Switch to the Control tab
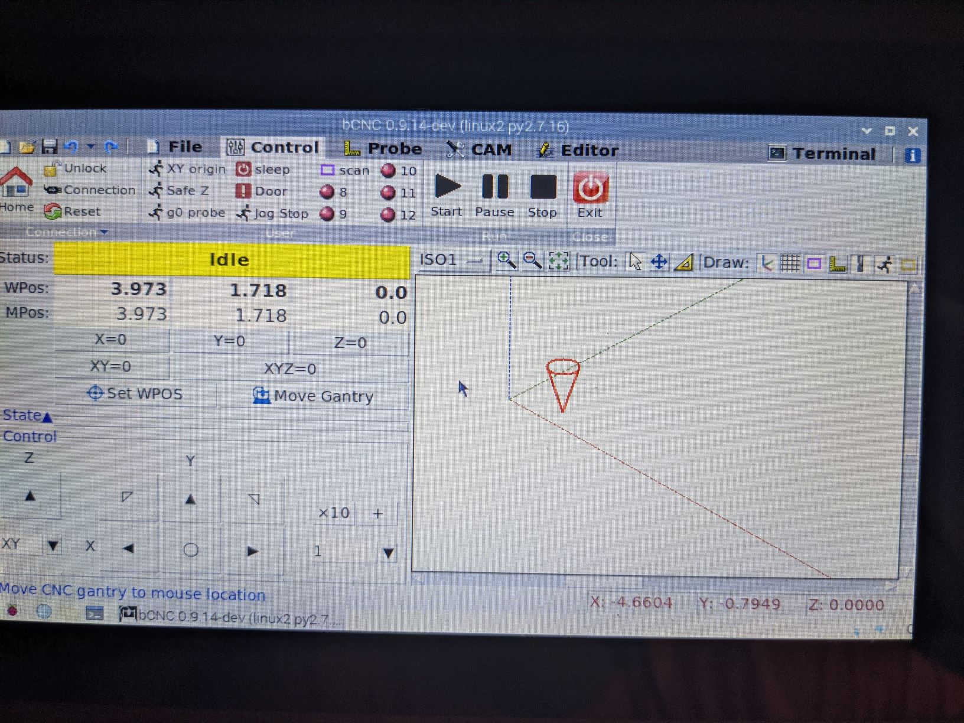The width and height of the screenshot is (964, 723). pos(273,148)
